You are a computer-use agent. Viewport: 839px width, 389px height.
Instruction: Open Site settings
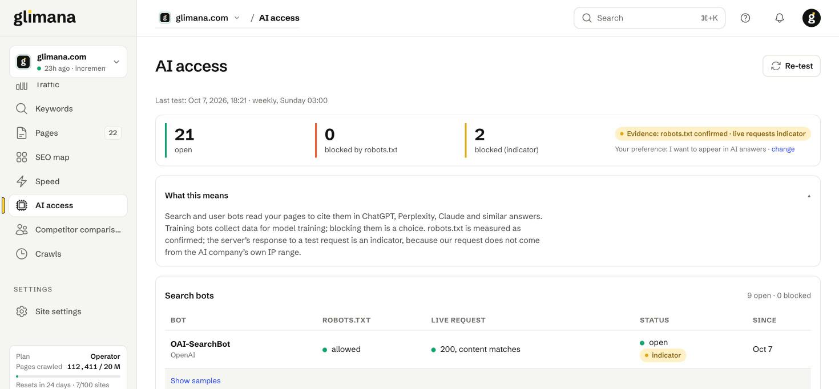coord(68,311)
